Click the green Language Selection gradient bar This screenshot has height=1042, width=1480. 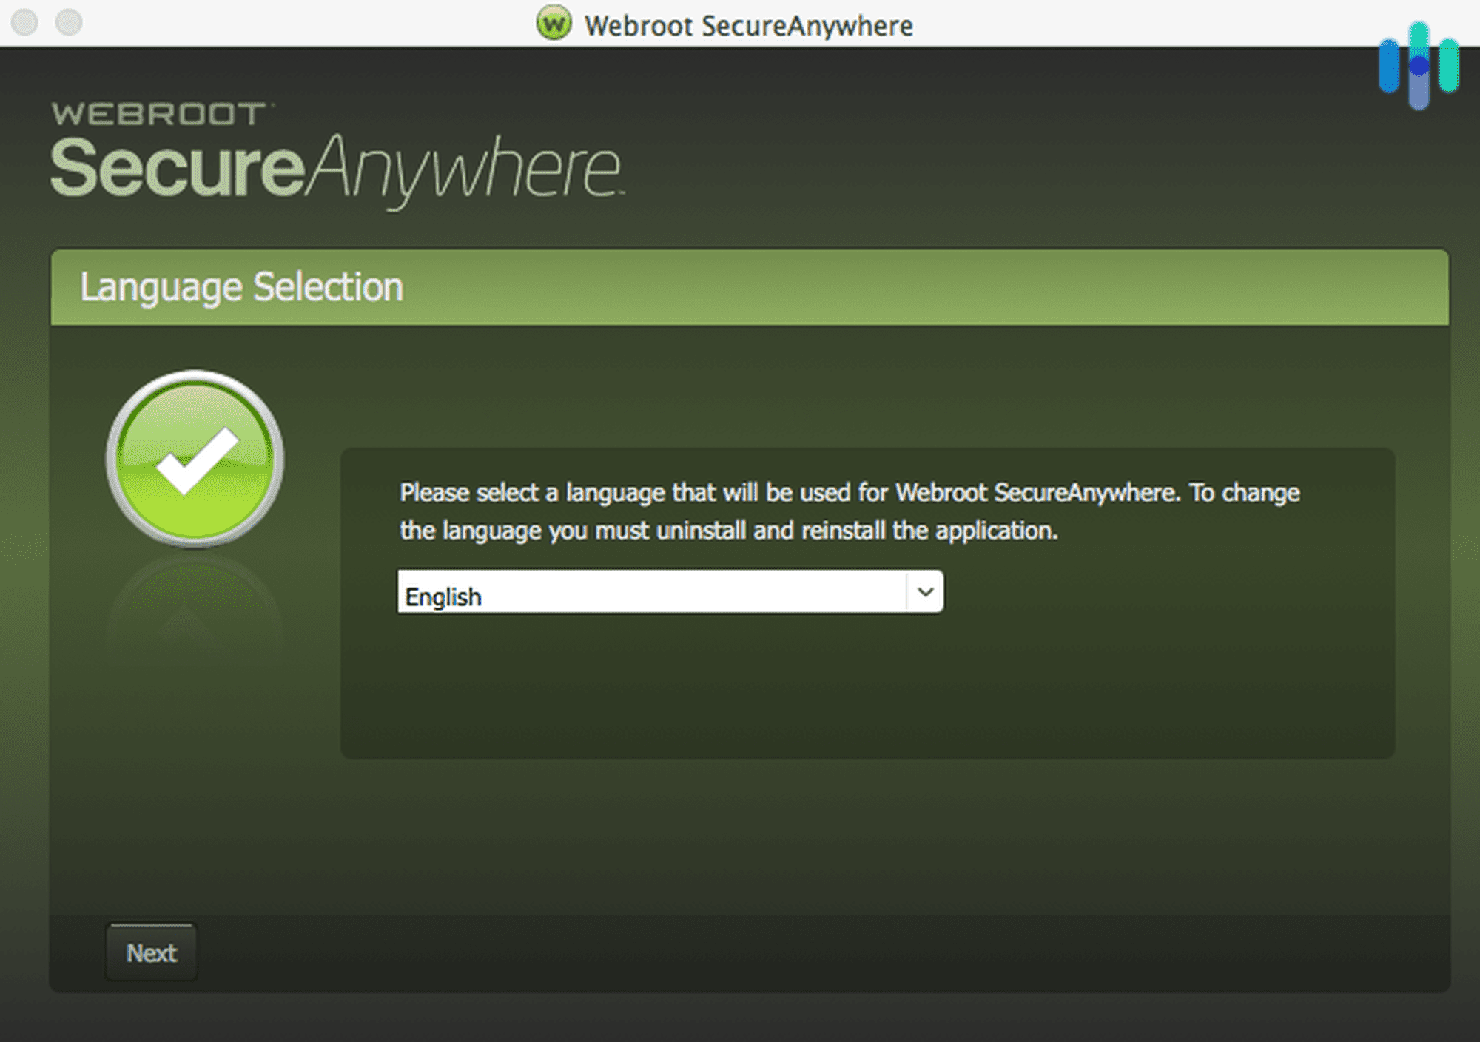[740, 287]
